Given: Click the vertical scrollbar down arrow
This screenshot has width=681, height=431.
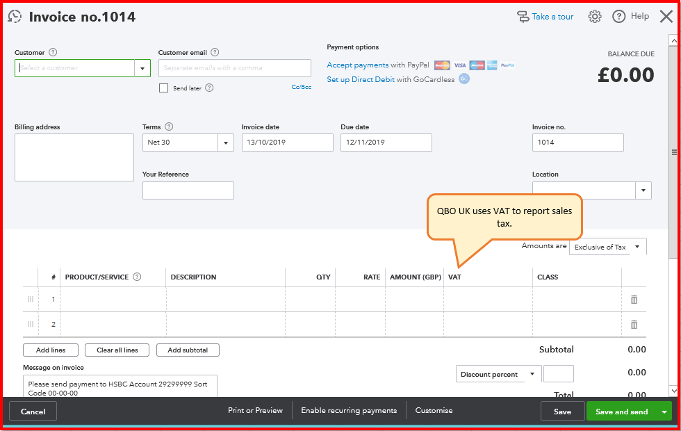Looking at the screenshot, I should pyautogui.click(x=674, y=391).
